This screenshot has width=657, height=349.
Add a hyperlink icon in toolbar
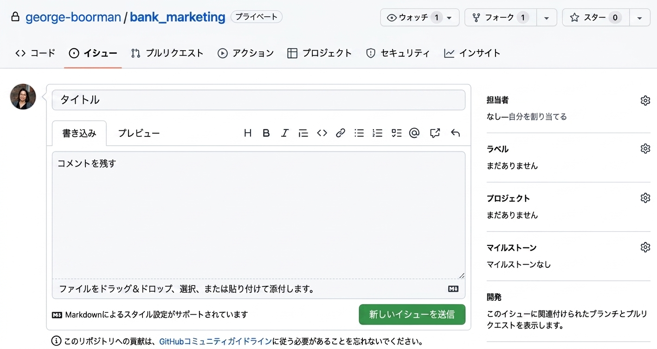[x=341, y=133]
